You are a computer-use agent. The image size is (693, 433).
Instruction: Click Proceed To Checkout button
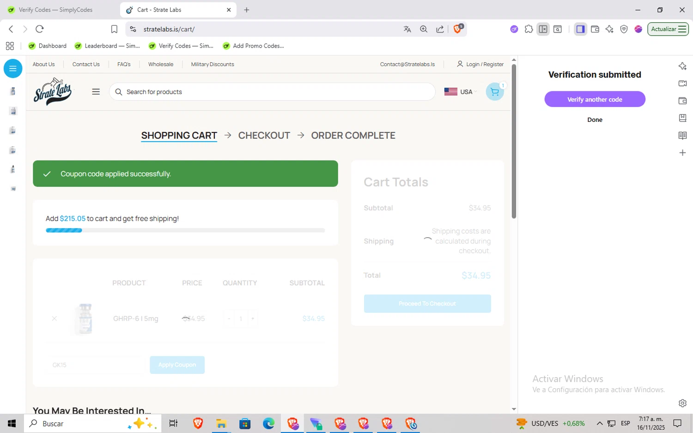427,304
